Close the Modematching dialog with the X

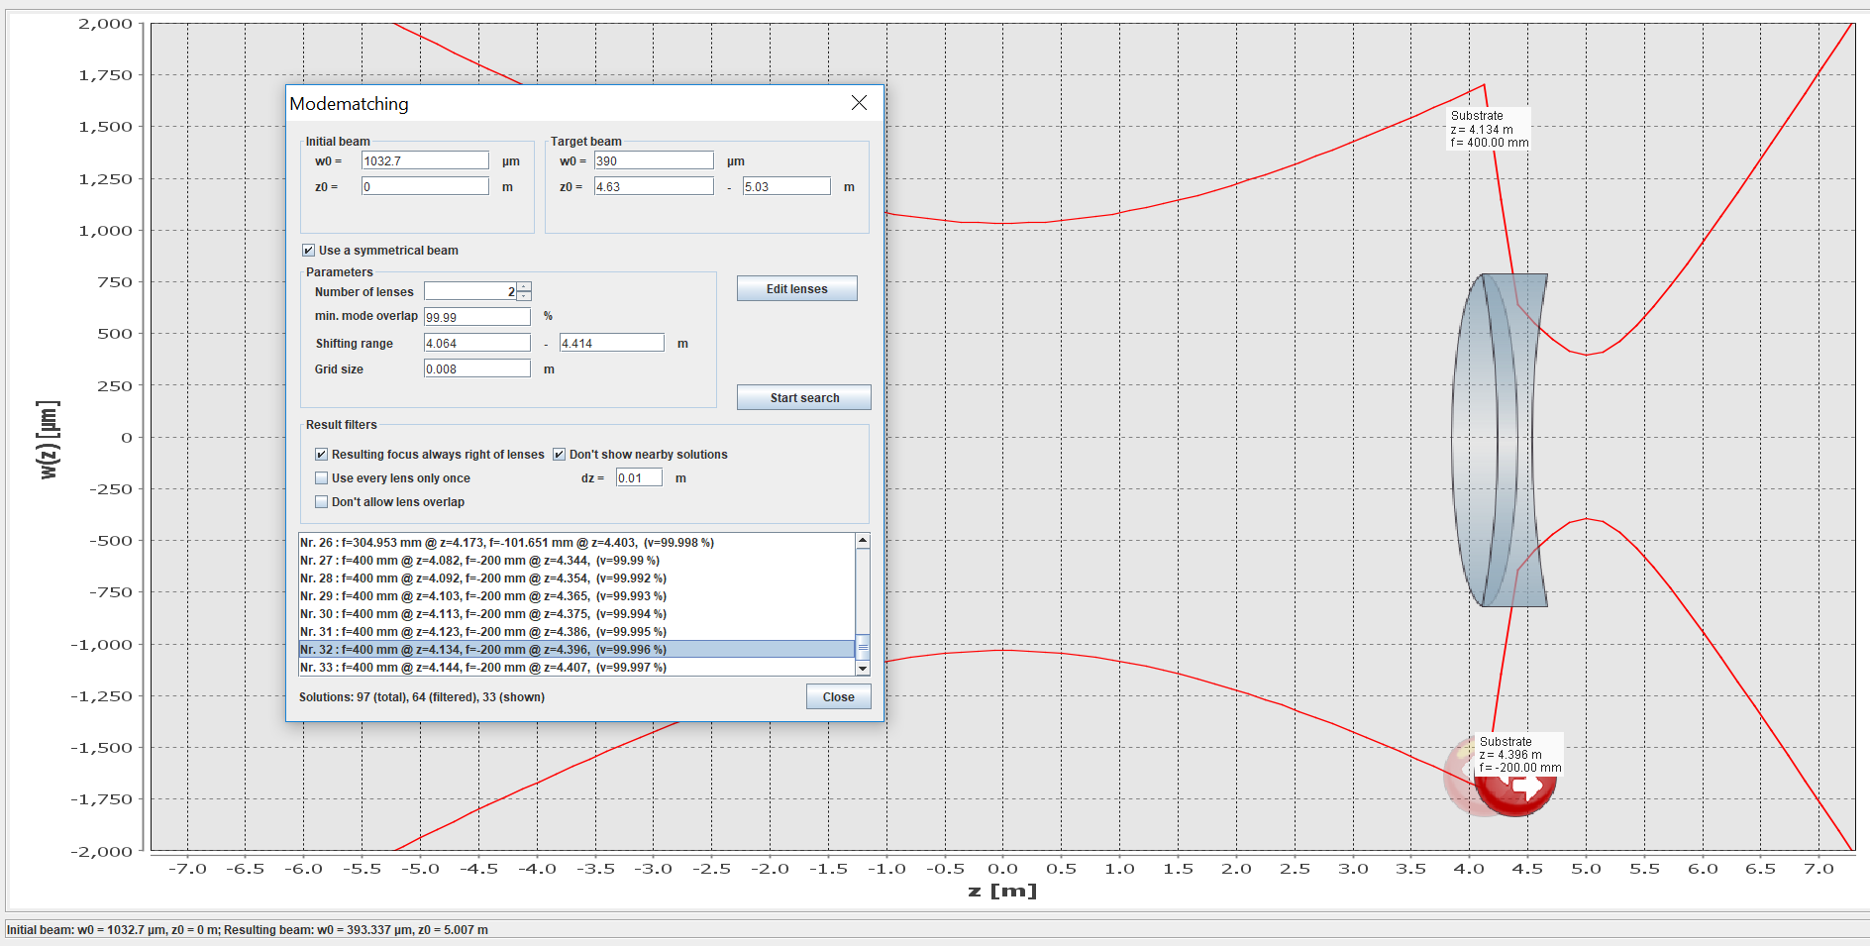click(859, 103)
